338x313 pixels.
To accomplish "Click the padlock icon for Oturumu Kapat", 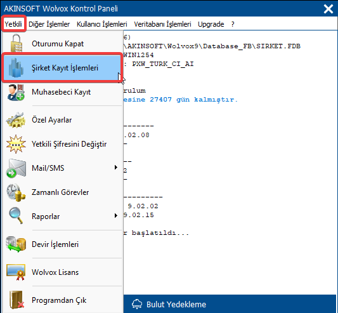I will 16,43.
